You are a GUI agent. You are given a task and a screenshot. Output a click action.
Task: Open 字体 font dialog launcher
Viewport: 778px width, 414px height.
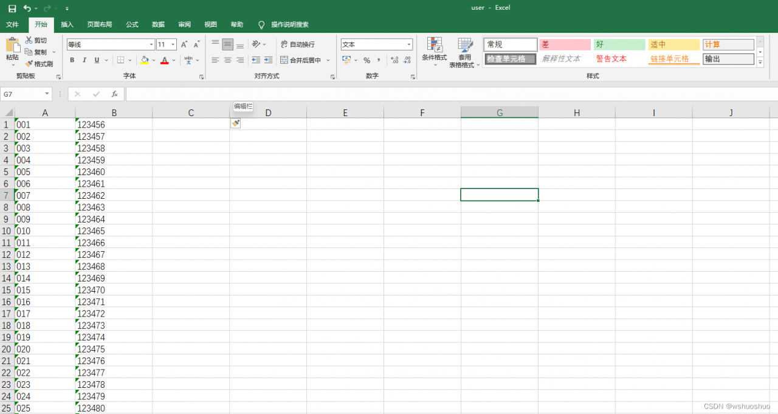[x=201, y=77]
